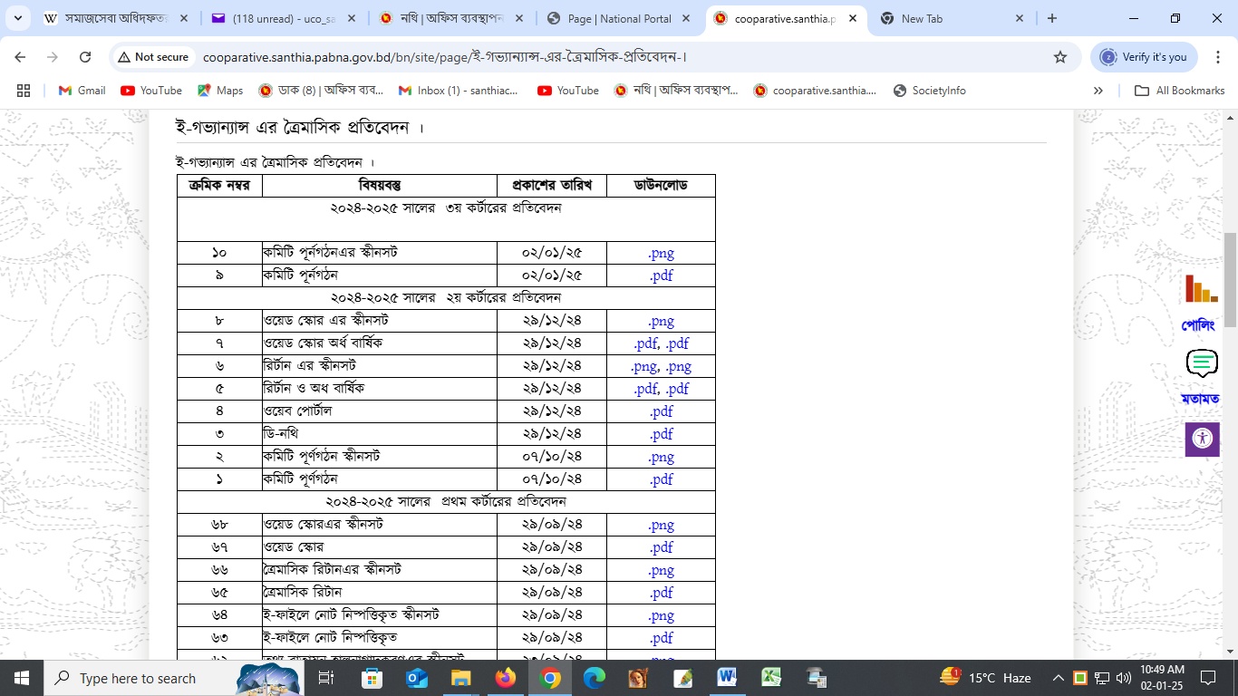
Task: Switch to Page | National Portal tab
Action: 619,18
